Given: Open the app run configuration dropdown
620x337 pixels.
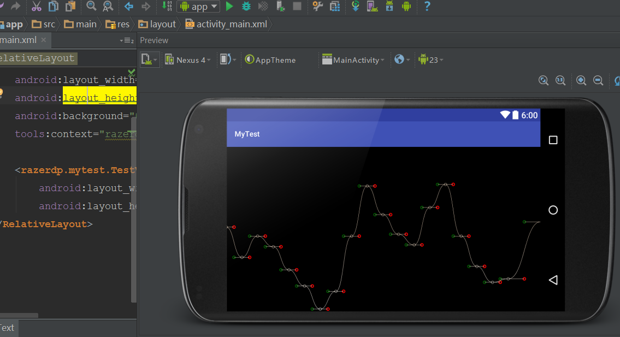Looking at the screenshot, I should point(198,7).
